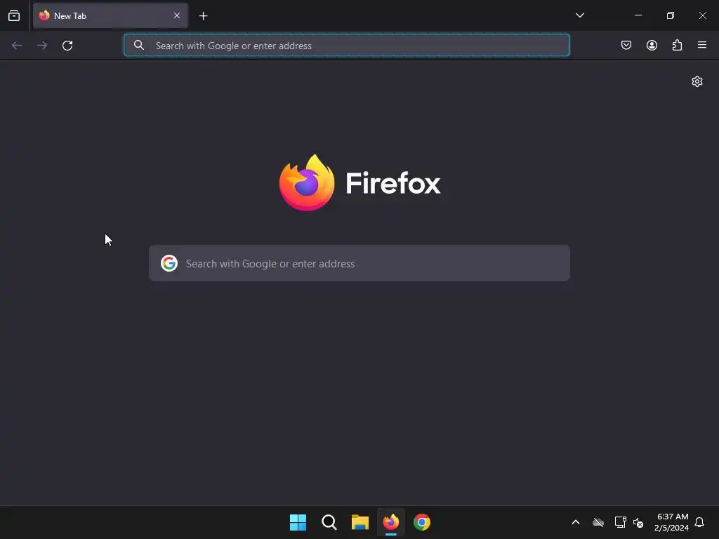Screen dimensions: 719x539
Task: Click the OneDrive cloud tray icon
Action: pyautogui.click(x=598, y=522)
